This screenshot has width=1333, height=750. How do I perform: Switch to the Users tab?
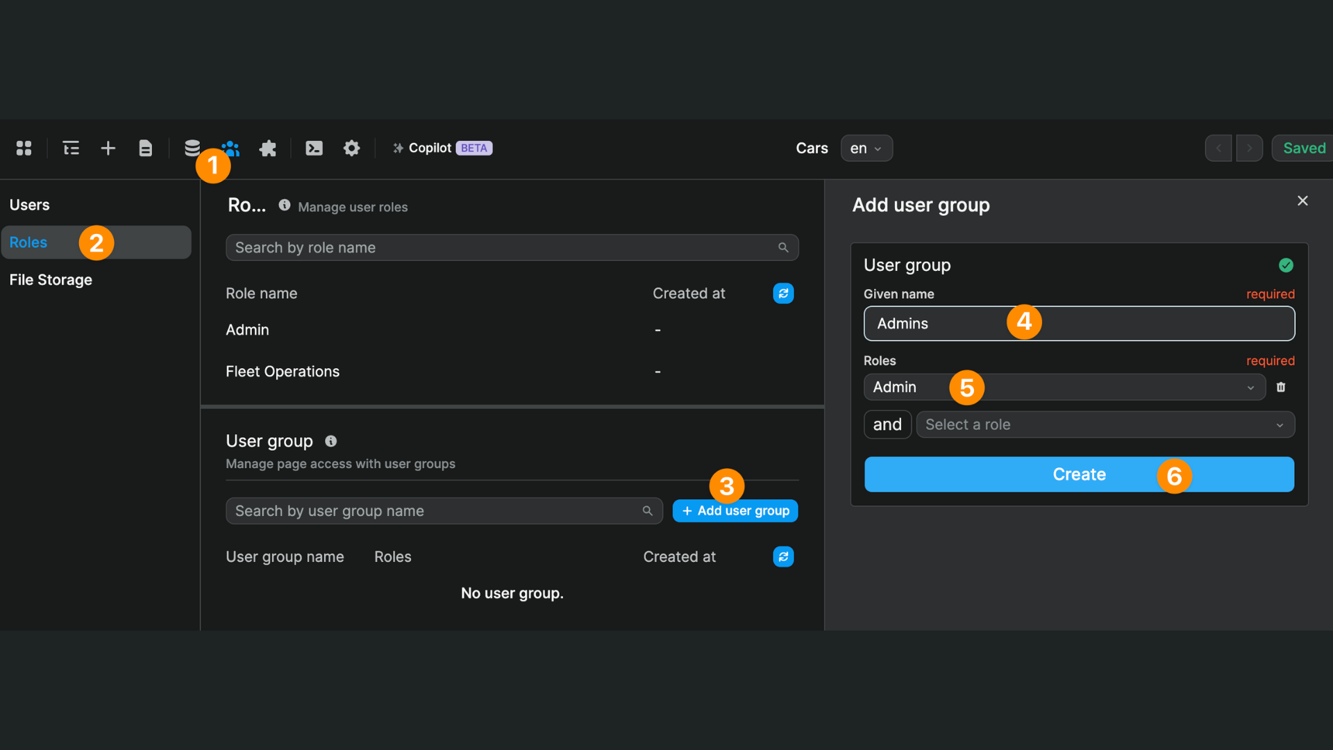tap(29, 204)
